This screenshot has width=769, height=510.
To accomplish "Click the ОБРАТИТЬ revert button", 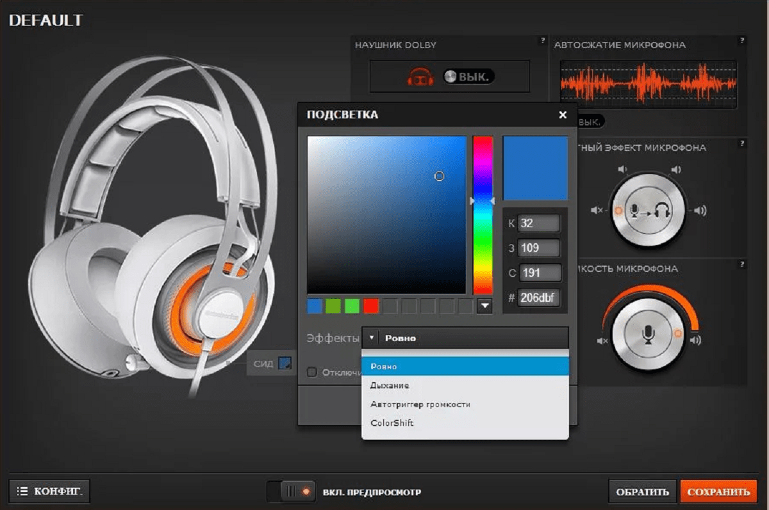I will point(642,491).
